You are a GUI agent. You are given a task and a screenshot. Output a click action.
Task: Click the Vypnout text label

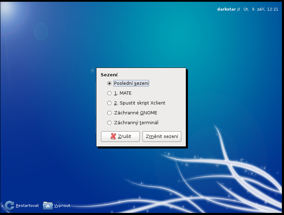point(62,205)
